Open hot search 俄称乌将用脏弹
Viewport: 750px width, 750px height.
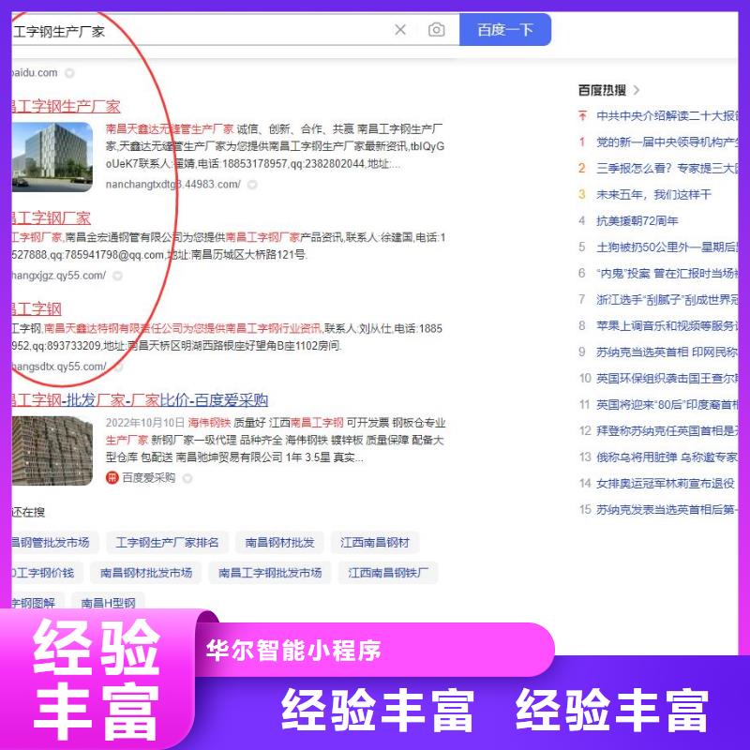[667, 457]
